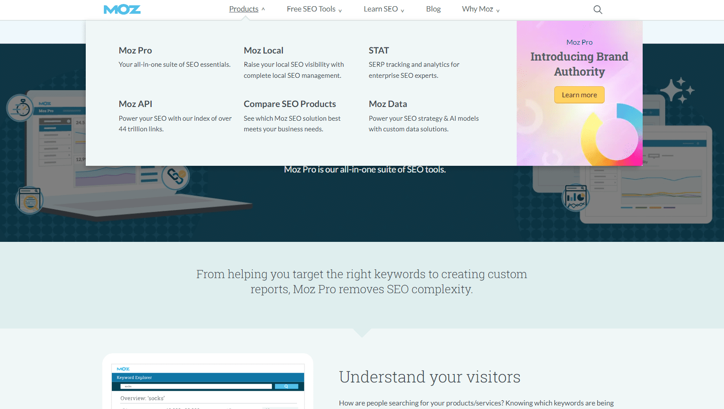Click 'Raise your local SEO visibility' description
The image size is (724, 409).
point(293,70)
